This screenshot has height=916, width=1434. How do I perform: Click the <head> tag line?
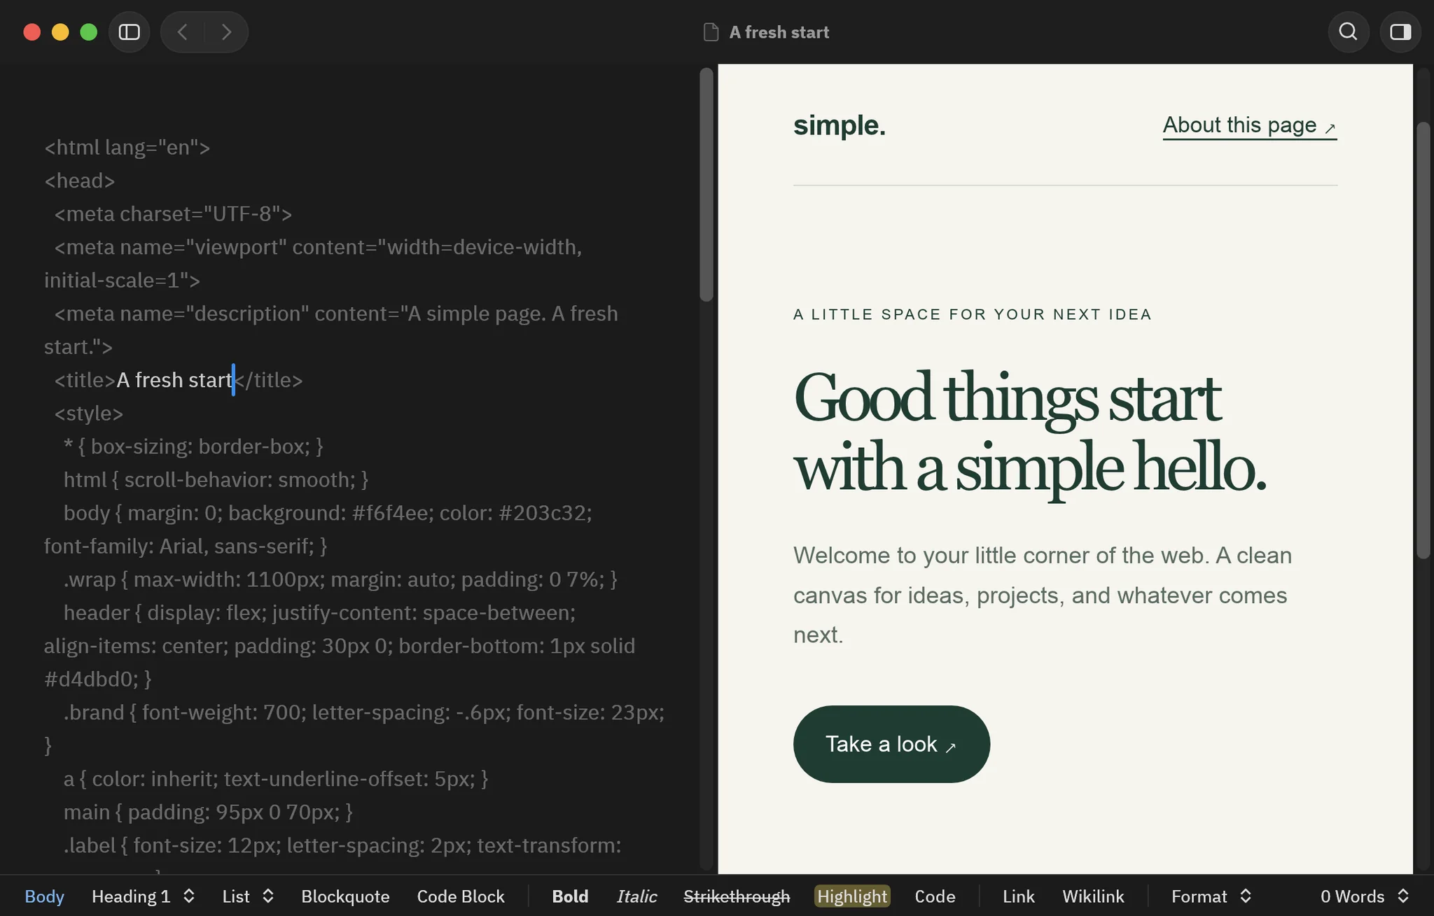coord(79,181)
